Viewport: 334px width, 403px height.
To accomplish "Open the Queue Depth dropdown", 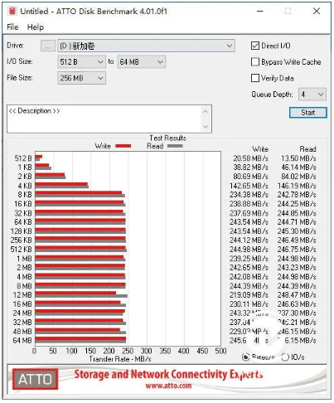I will (312, 95).
